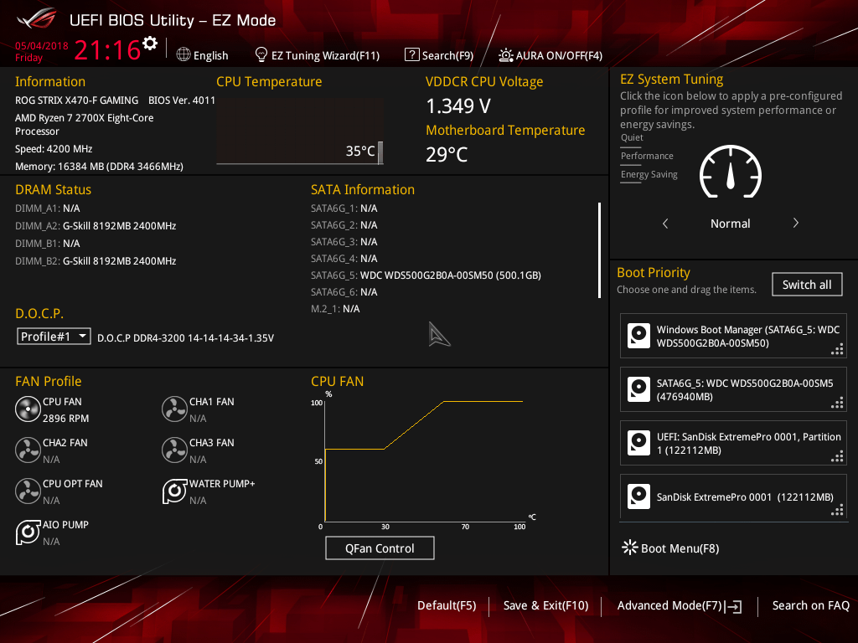The image size is (858, 643).
Task: Click the SanDisk ExtremePro 0001 disk icon
Action: pos(638,496)
